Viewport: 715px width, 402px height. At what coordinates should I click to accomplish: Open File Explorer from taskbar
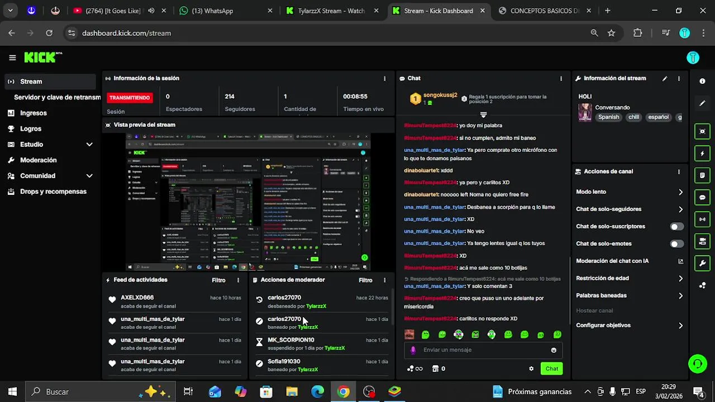pos(292,392)
